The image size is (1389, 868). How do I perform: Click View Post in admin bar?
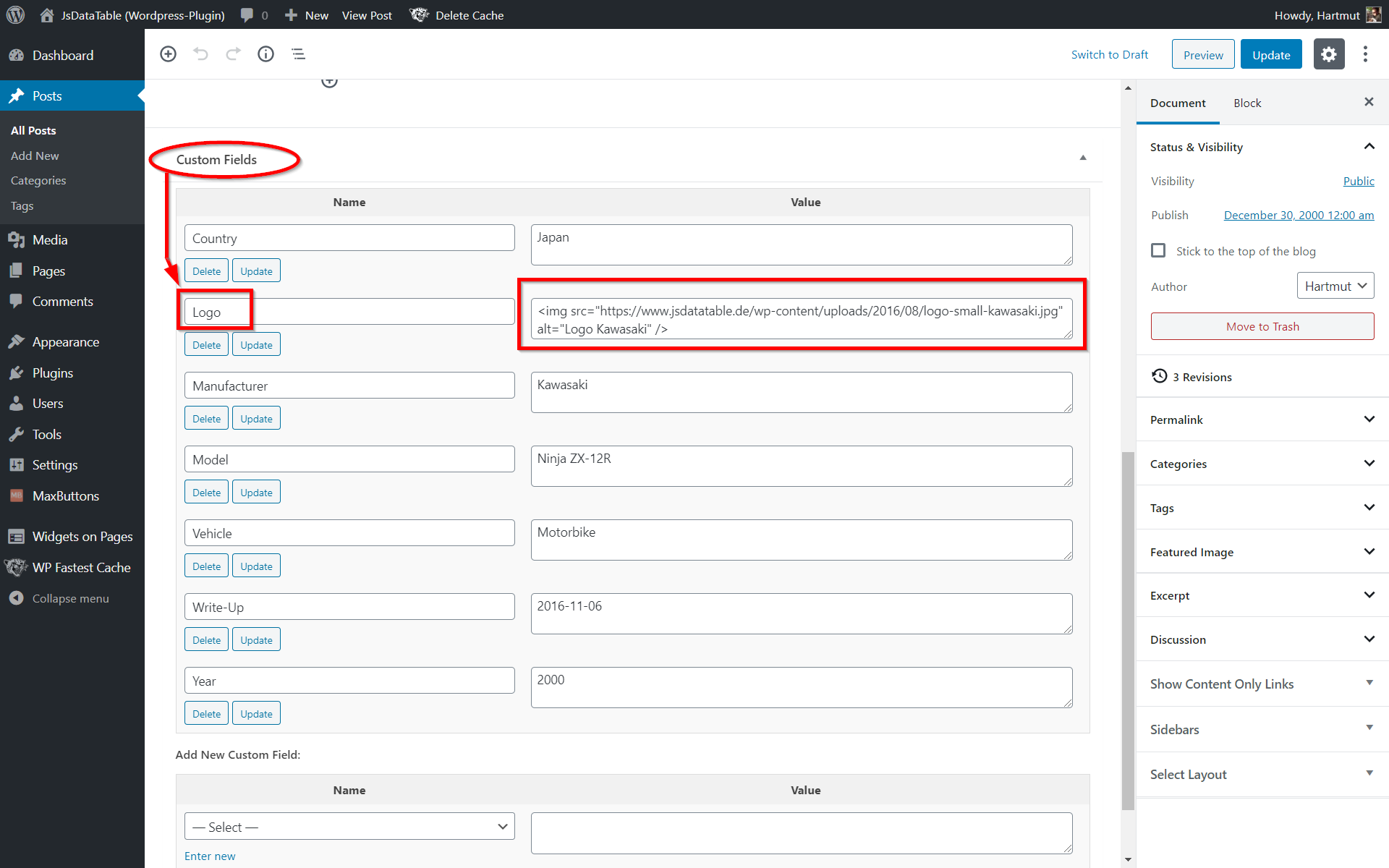tap(367, 15)
